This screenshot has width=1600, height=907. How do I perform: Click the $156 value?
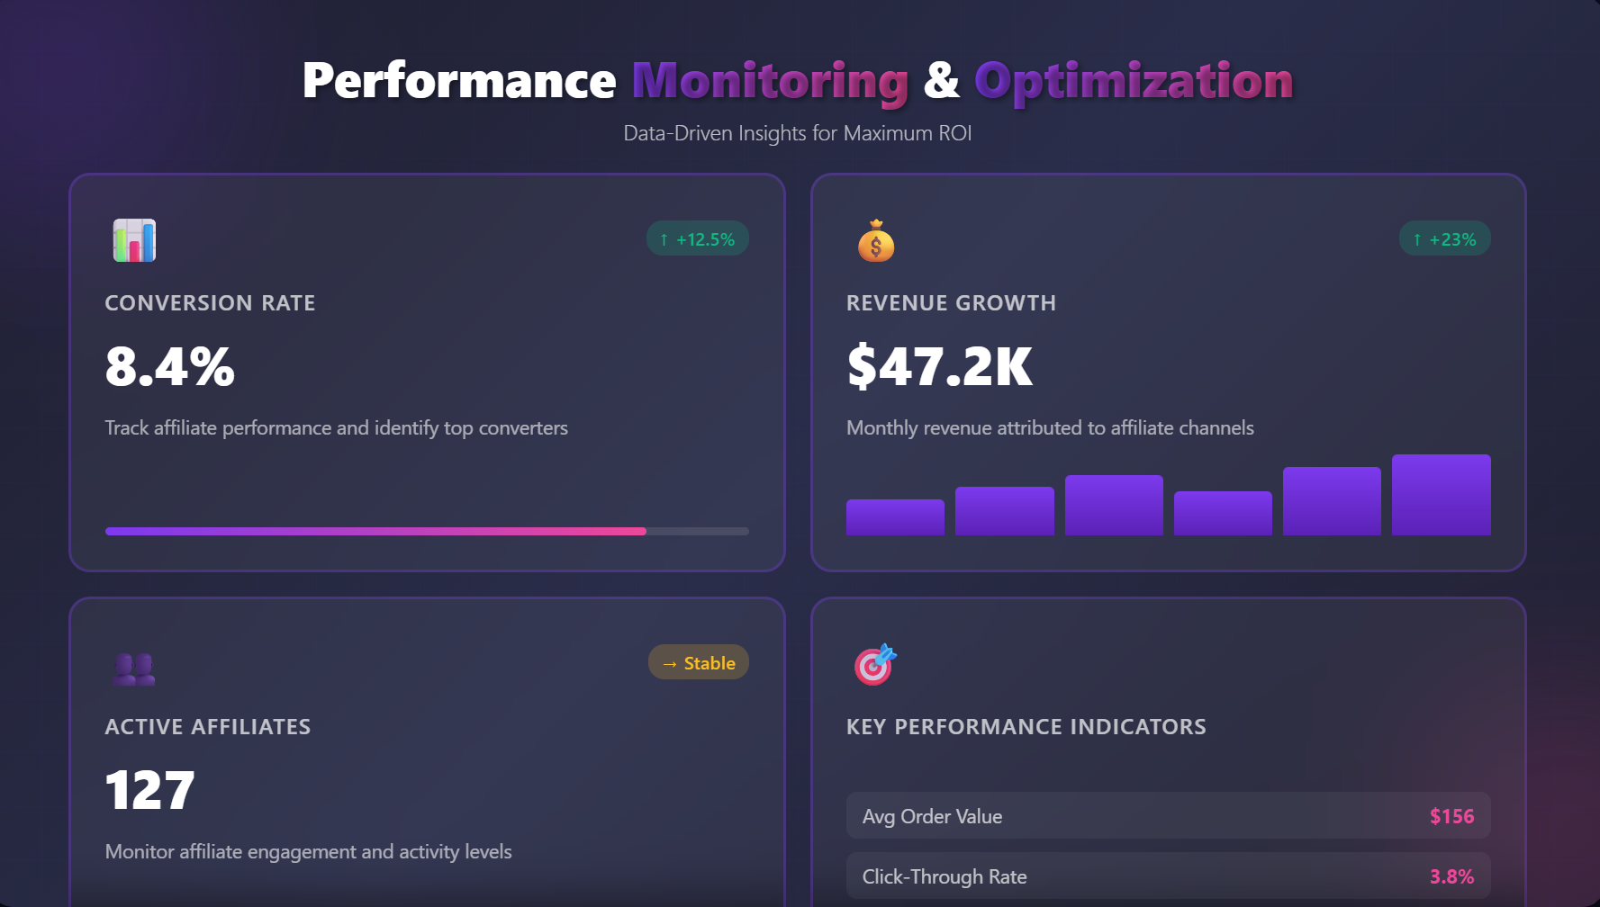[1451, 816]
